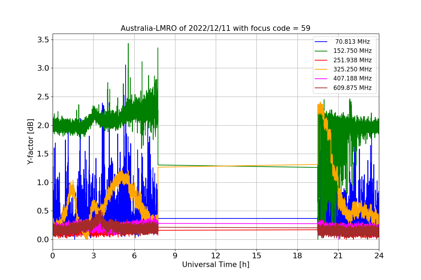Click the magenta line swatch in legend
This screenshot has height=280, width=421.
pyautogui.click(x=321, y=78)
